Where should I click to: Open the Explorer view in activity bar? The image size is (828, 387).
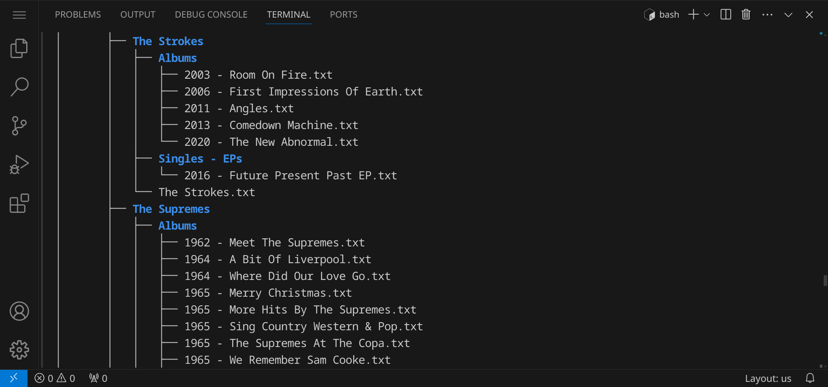(x=19, y=48)
